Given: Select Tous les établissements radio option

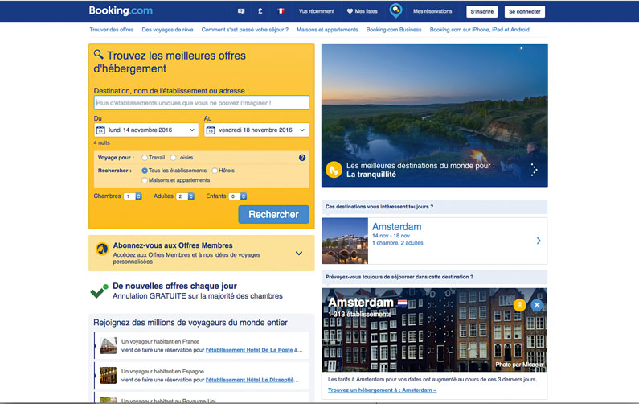Looking at the screenshot, I should coord(144,171).
